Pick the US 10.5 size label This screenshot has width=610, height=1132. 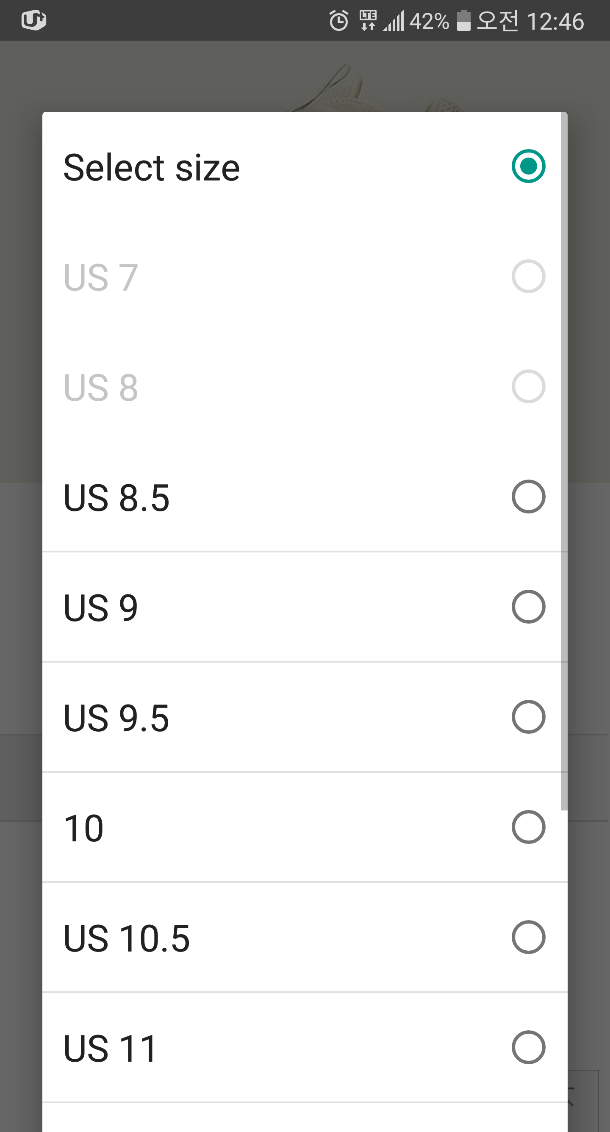[x=127, y=938]
